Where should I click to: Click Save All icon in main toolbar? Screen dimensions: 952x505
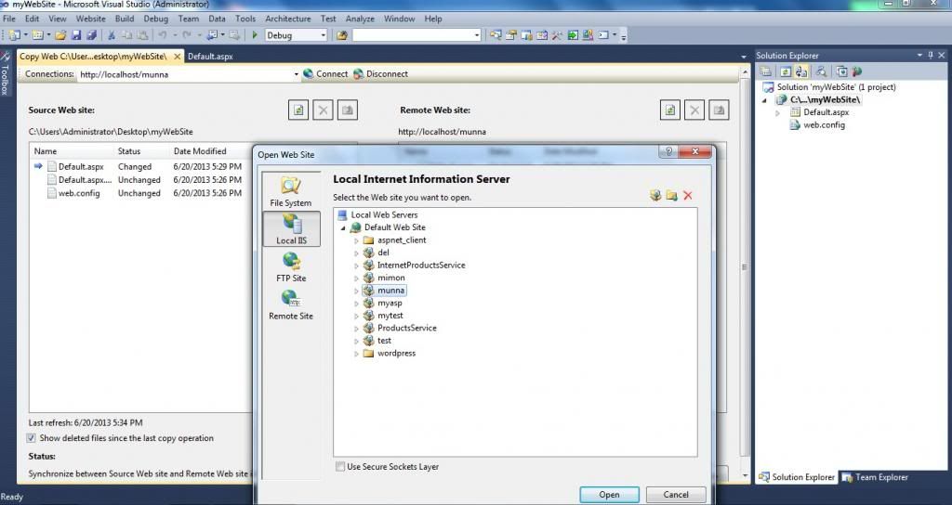(x=91, y=35)
